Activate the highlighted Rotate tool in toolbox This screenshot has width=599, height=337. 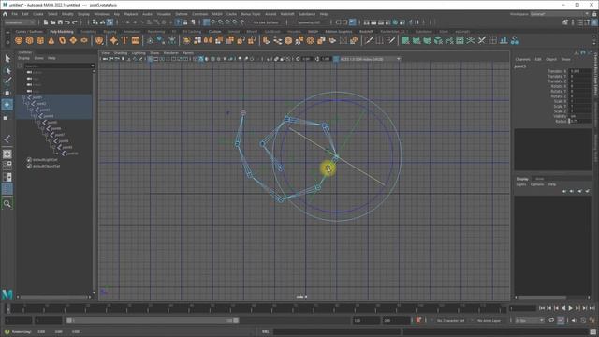click(7, 105)
